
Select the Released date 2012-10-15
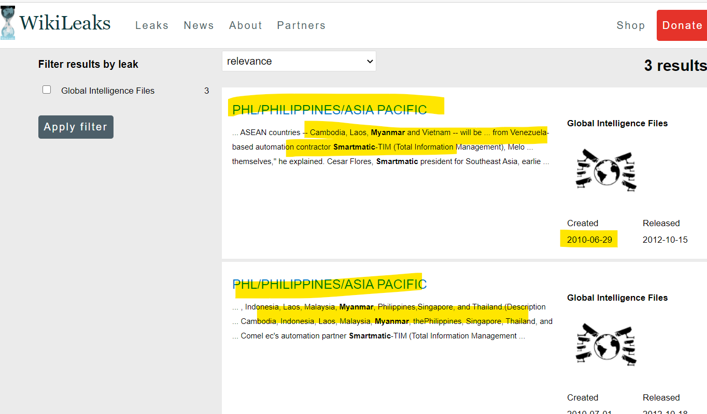[x=665, y=240]
